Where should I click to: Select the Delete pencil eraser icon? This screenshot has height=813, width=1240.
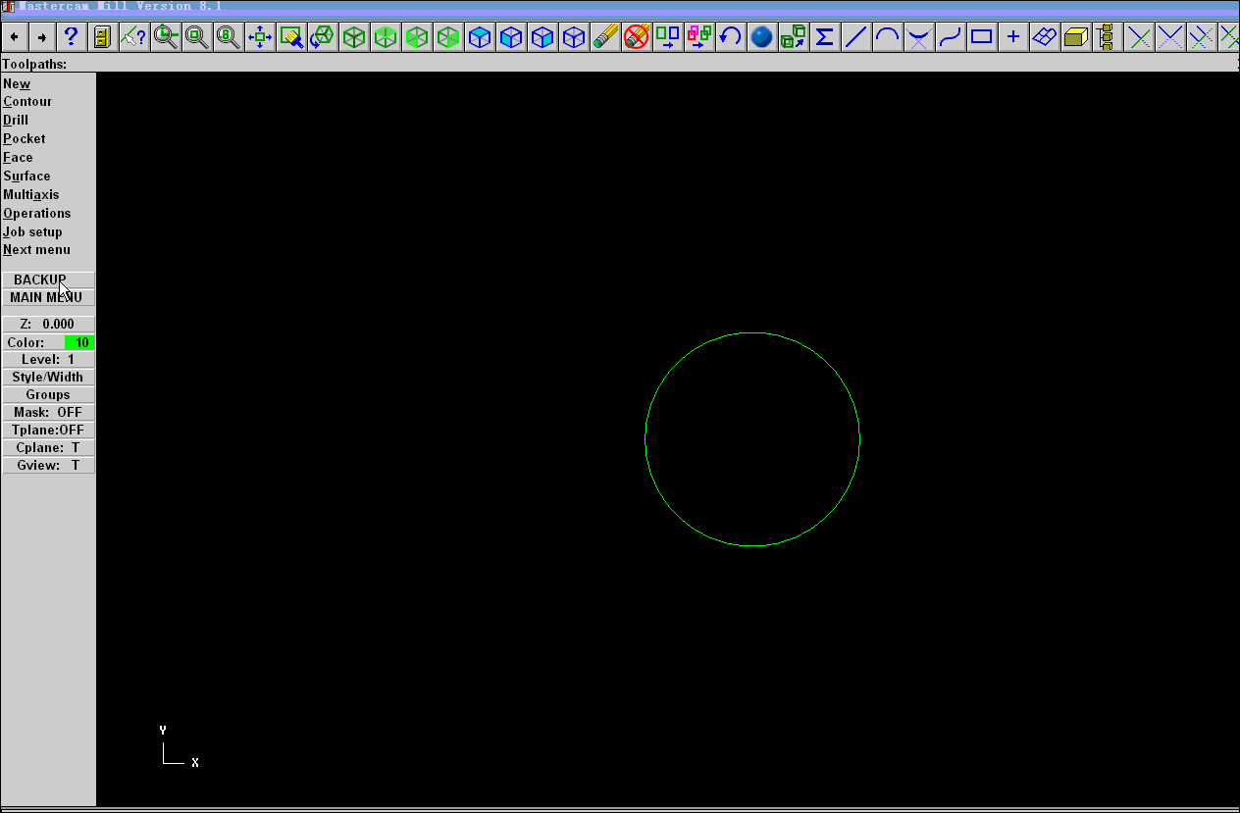(604, 37)
